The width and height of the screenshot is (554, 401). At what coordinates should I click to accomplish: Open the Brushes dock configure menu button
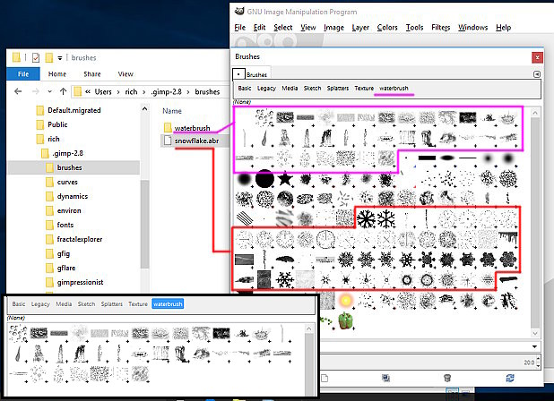pos(537,73)
